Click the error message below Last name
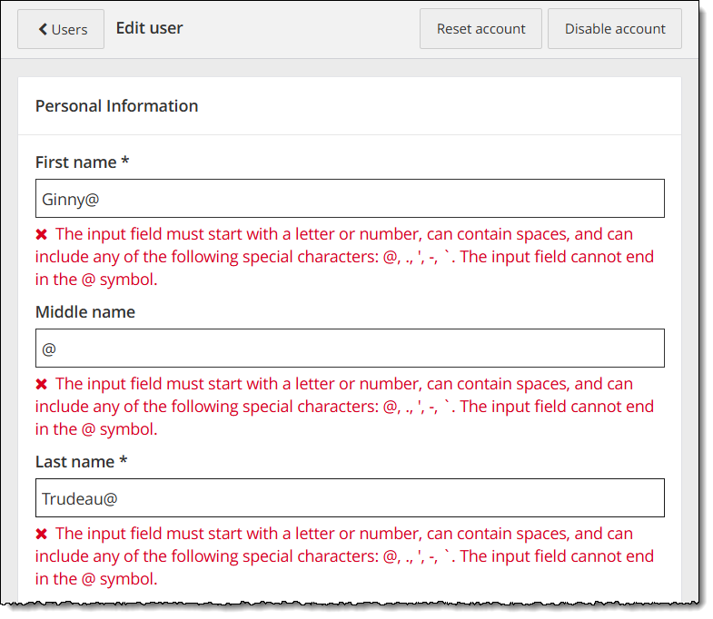The image size is (713, 619). (x=345, y=556)
